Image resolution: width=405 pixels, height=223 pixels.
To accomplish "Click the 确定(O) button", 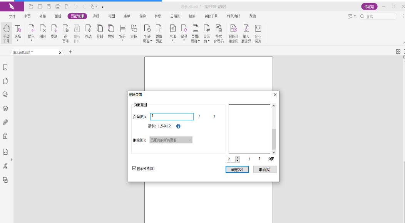I will tap(237, 170).
